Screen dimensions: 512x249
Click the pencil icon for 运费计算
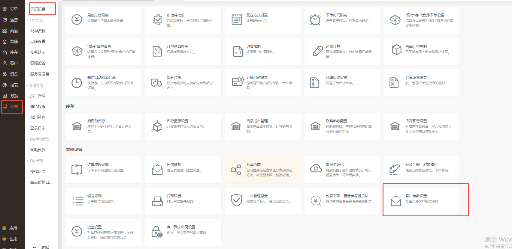pyautogui.click(x=317, y=51)
